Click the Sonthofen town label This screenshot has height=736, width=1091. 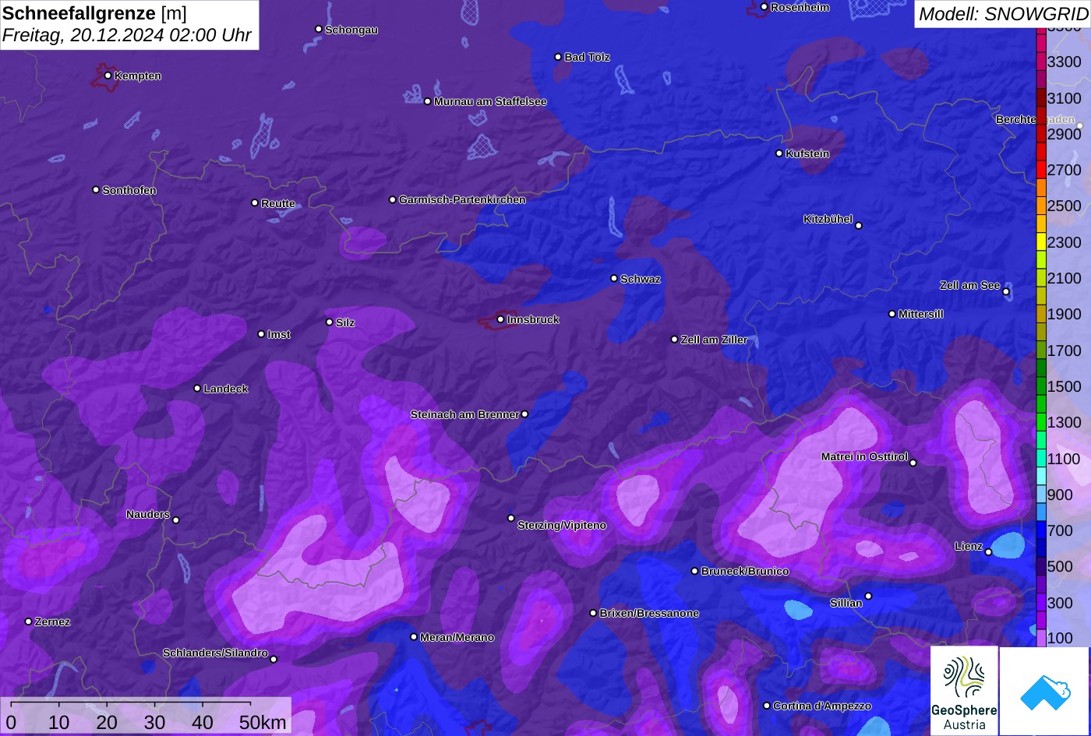[129, 190]
